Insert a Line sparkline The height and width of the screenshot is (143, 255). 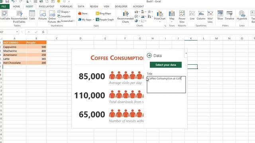coord(192,15)
